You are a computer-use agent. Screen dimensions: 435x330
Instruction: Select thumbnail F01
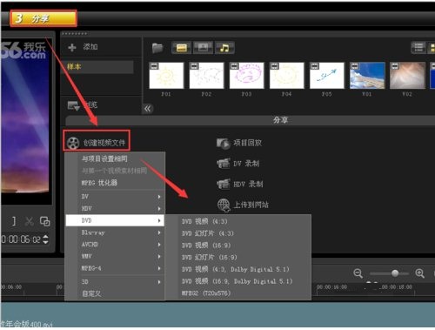166,76
